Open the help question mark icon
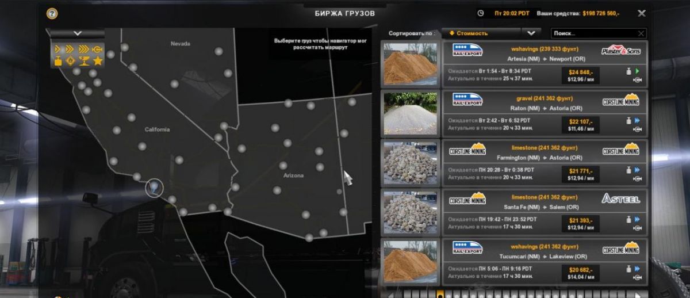Viewport: 690px width, 298px height. click(x=52, y=13)
